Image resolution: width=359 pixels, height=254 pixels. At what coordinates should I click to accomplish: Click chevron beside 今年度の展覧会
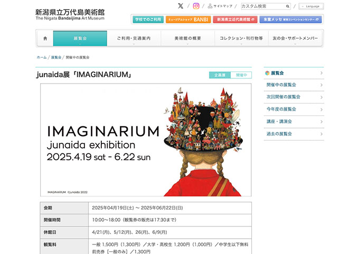coord(322,110)
